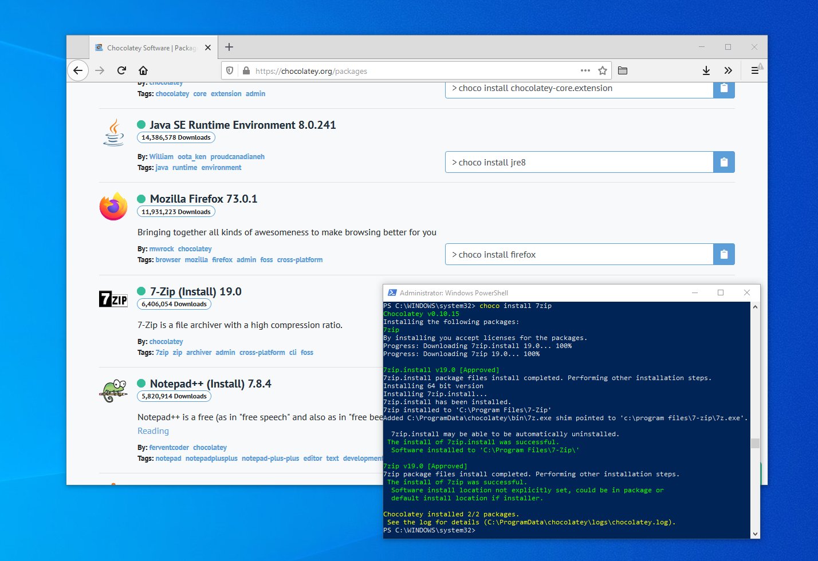Copy the choco install chocolatey-core.extension command
This screenshot has width=818, height=561.
pos(724,88)
